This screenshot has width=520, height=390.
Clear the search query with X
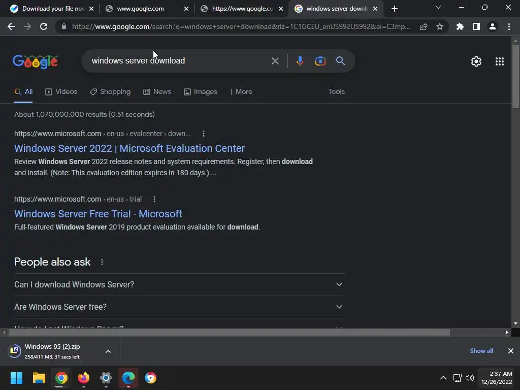(x=275, y=61)
